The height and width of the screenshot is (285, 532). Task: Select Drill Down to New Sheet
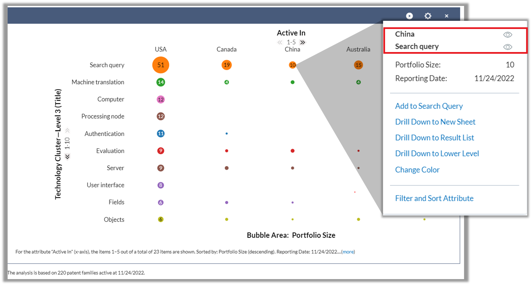(x=435, y=122)
